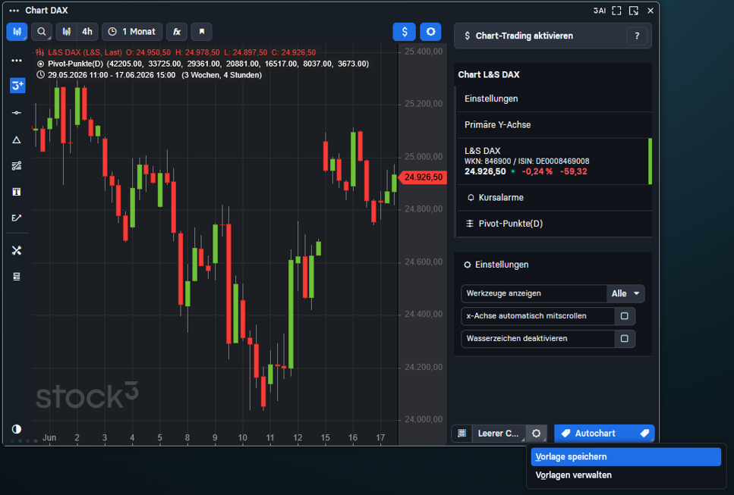Open the fx indicators menu
734x495 pixels.
(x=177, y=32)
